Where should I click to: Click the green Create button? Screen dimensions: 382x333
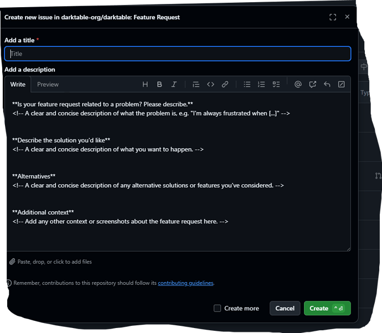pyautogui.click(x=327, y=308)
